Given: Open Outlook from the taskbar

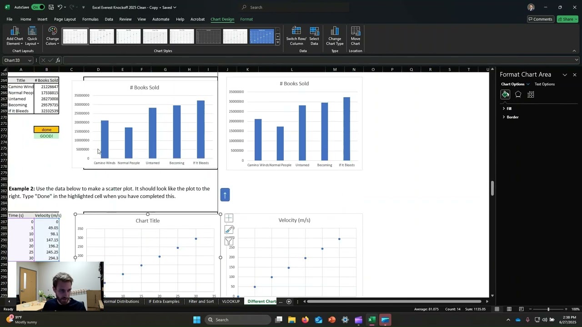Looking at the screenshot, I should [x=318, y=320].
